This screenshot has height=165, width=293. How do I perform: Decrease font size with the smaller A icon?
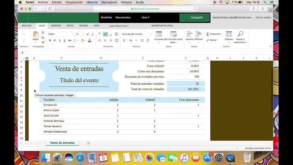pos(92,34)
